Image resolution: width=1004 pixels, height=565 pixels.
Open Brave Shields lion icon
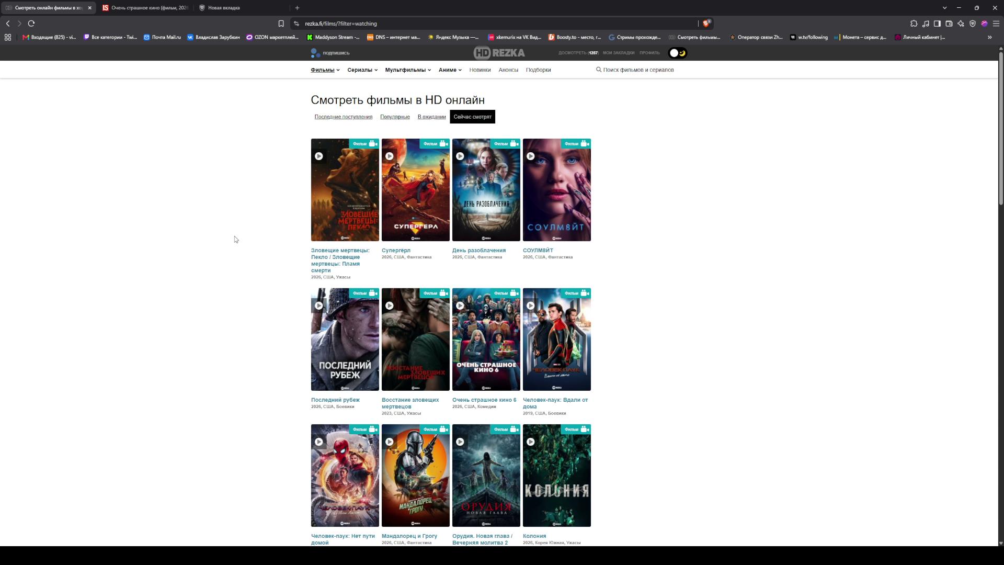pyautogui.click(x=706, y=24)
